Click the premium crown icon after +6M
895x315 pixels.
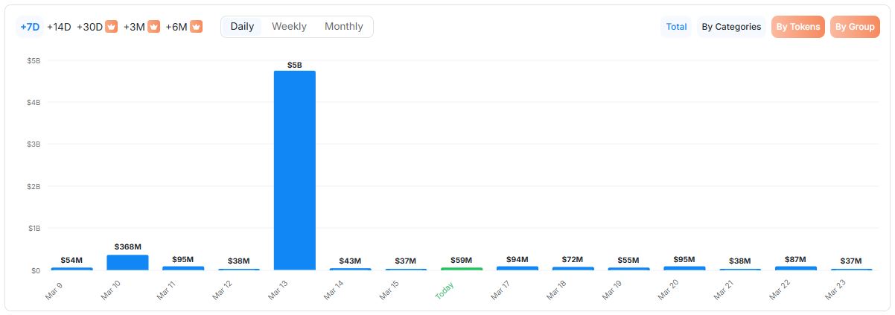197,27
